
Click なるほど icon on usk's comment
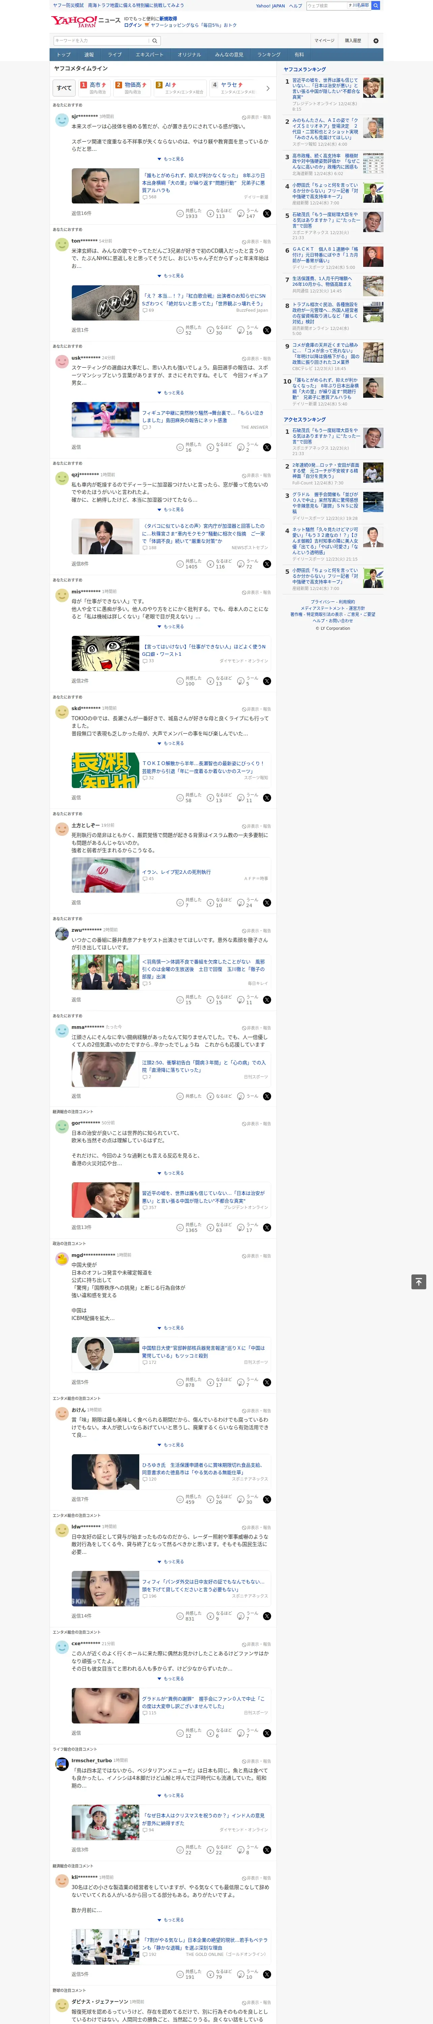click(x=211, y=447)
